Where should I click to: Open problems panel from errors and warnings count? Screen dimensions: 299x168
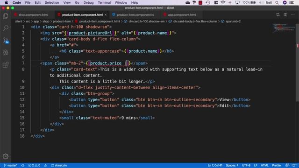click(34, 165)
